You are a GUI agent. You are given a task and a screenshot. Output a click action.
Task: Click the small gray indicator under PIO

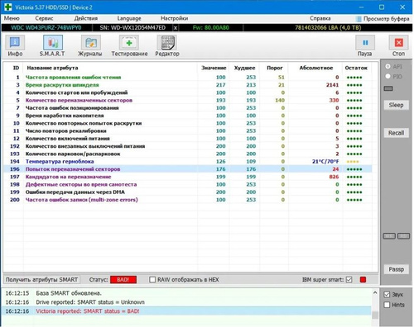tap(388, 88)
